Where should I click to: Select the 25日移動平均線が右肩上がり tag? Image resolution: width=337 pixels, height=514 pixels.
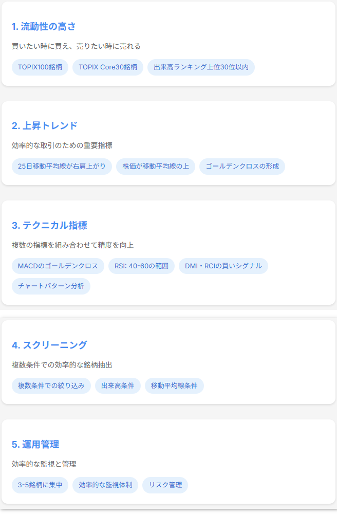pyautogui.click(x=62, y=167)
